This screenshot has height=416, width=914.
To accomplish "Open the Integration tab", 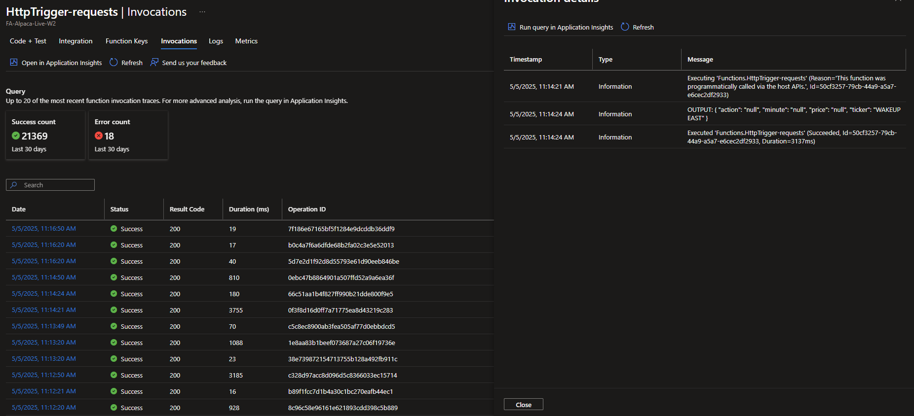I will [76, 41].
